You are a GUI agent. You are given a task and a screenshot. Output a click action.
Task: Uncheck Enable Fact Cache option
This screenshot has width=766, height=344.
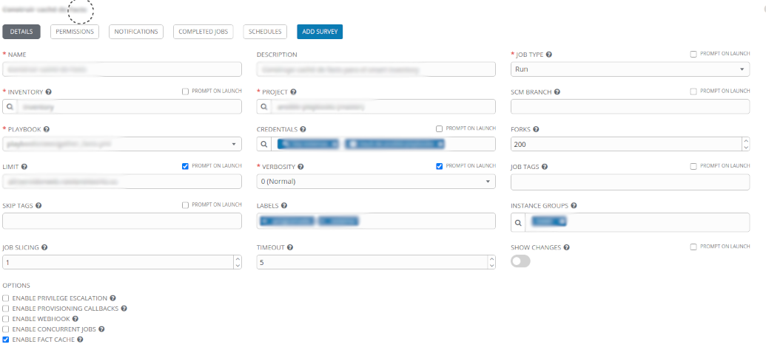[x=6, y=339]
